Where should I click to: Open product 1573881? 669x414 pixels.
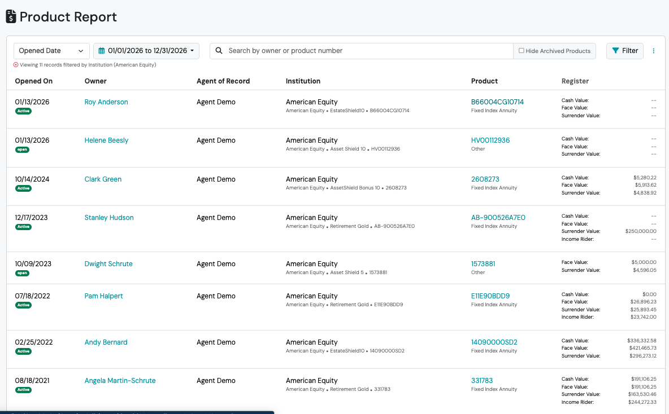click(x=483, y=263)
